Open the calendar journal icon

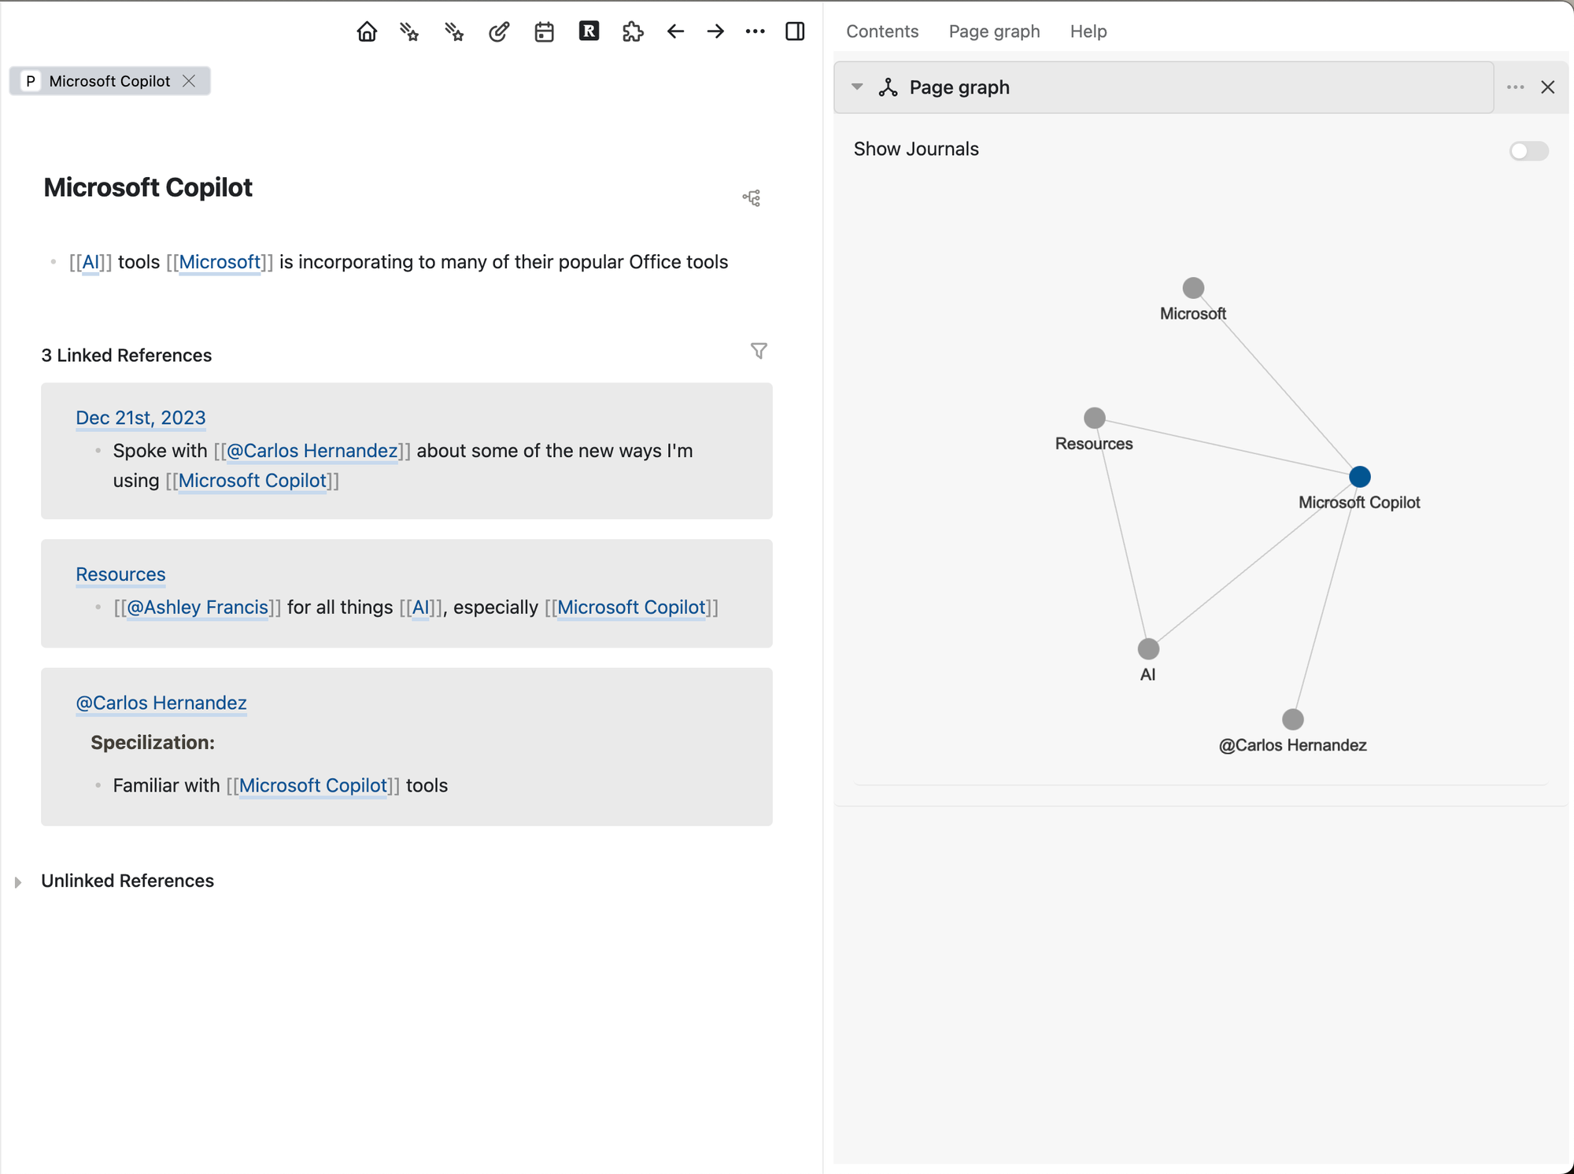tap(544, 31)
